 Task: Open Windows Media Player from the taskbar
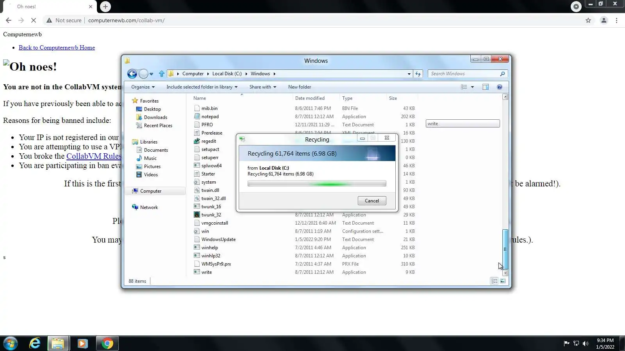click(82, 344)
